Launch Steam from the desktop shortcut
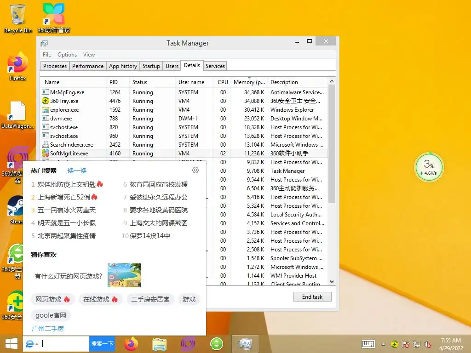The image size is (471, 353). pos(16,210)
